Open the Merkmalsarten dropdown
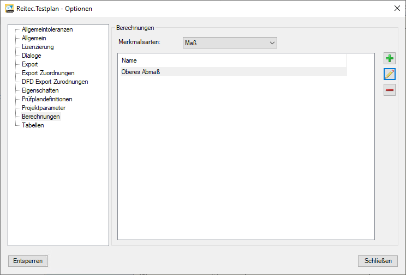Screen dimensions: 406x275 click(230, 43)
